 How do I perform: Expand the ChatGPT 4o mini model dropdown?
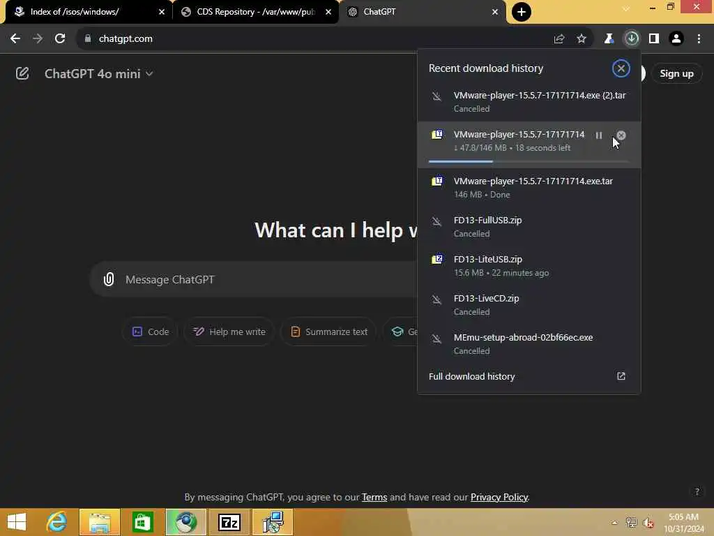click(x=98, y=74)
